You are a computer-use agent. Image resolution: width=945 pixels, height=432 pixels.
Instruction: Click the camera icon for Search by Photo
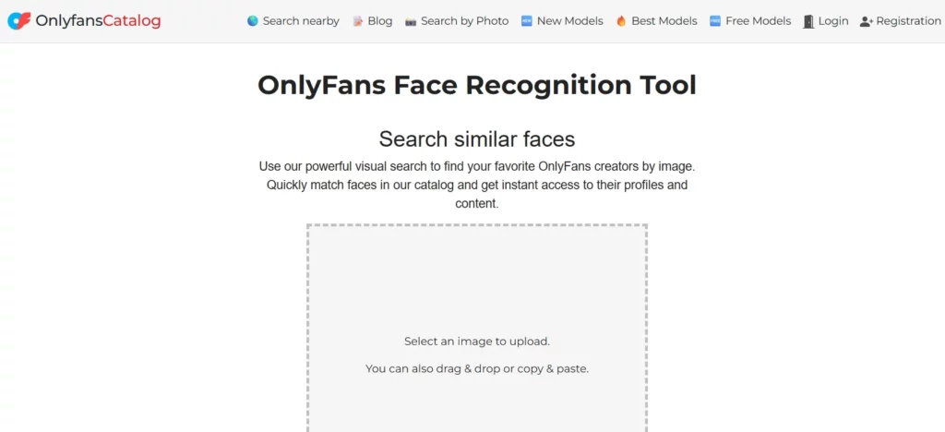click(x=411, y=21)
